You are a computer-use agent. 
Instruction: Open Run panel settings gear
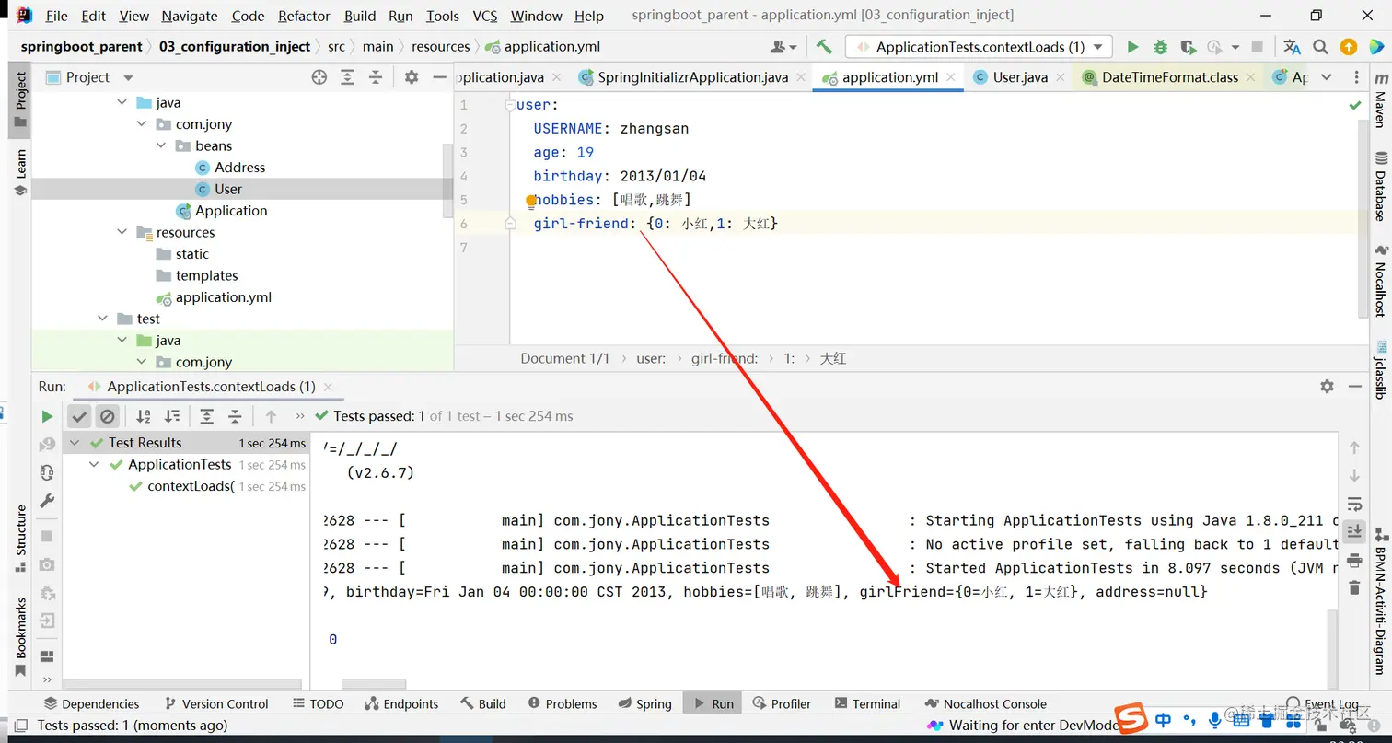[1327, 387]
